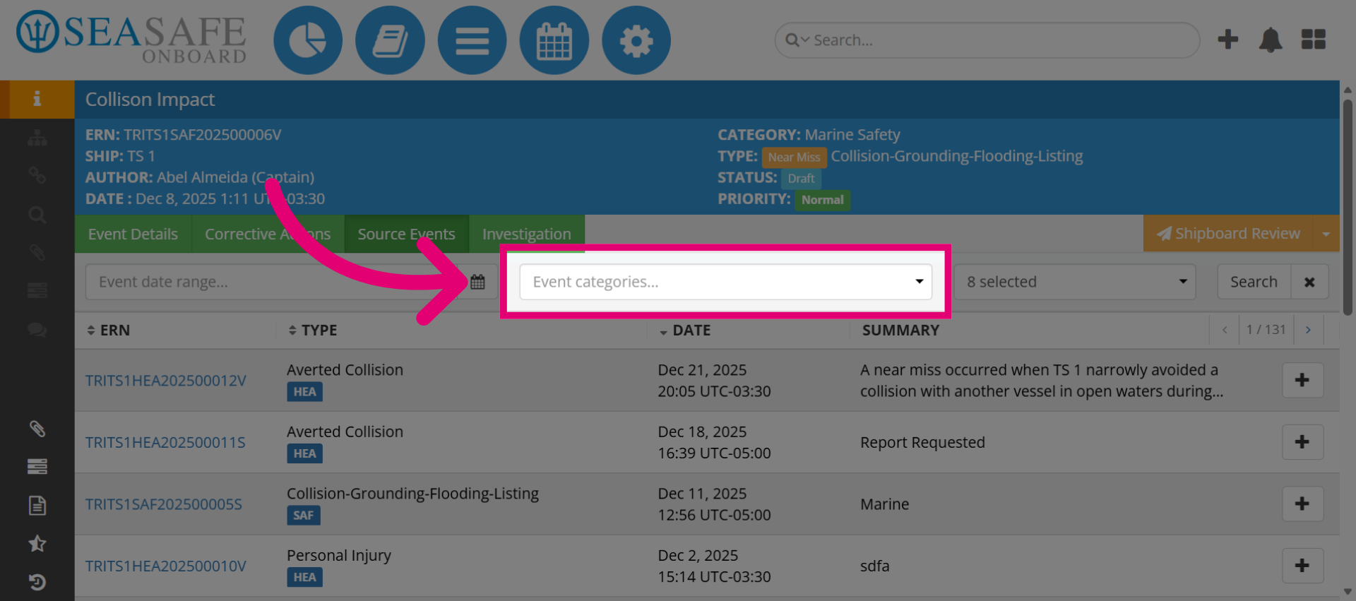Open the Event categories dropdown
This screenshot has height=601, width=1356.
(725, 282)
